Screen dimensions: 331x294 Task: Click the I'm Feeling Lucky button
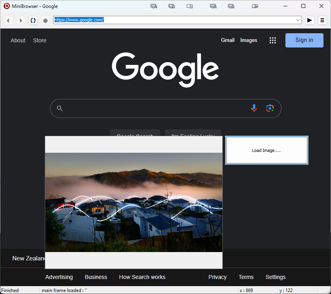[x=193, y=133]
